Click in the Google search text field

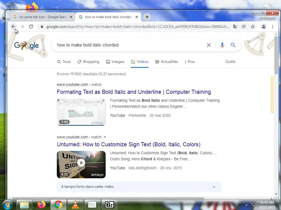[130, 45]
